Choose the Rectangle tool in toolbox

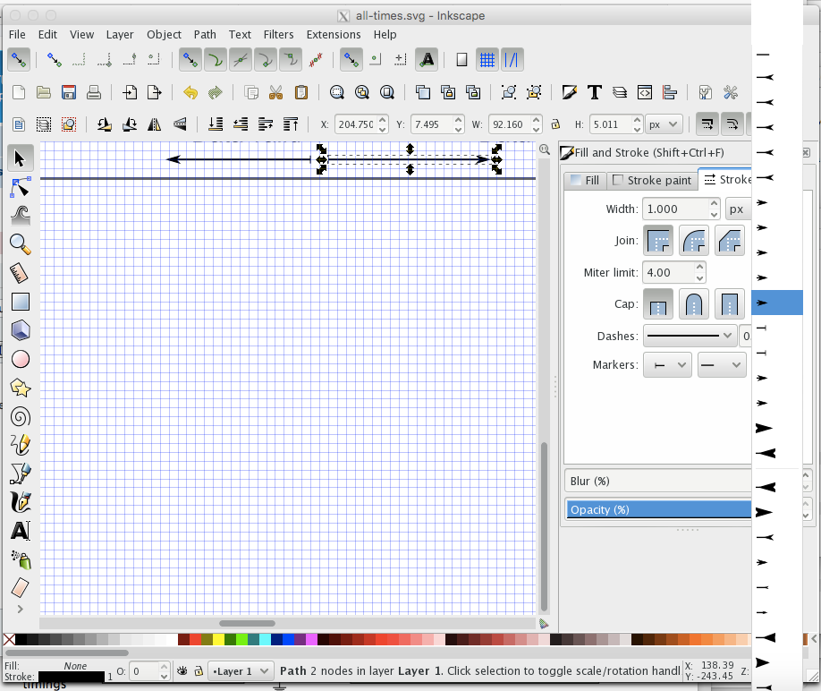coord(21,302)
